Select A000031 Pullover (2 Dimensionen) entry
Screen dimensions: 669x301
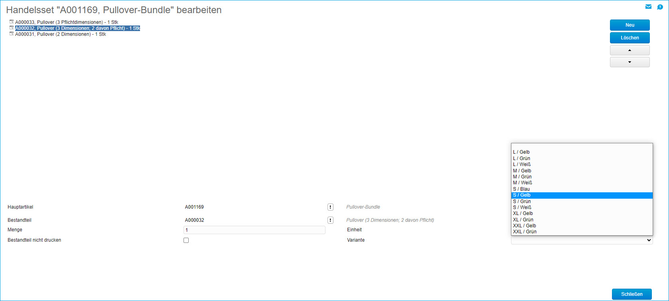point(61,34)
